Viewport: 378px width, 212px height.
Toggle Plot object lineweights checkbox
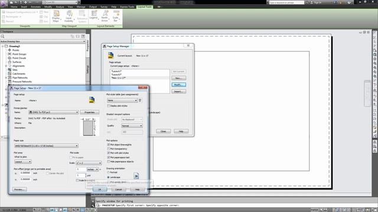tap(109, 145)
